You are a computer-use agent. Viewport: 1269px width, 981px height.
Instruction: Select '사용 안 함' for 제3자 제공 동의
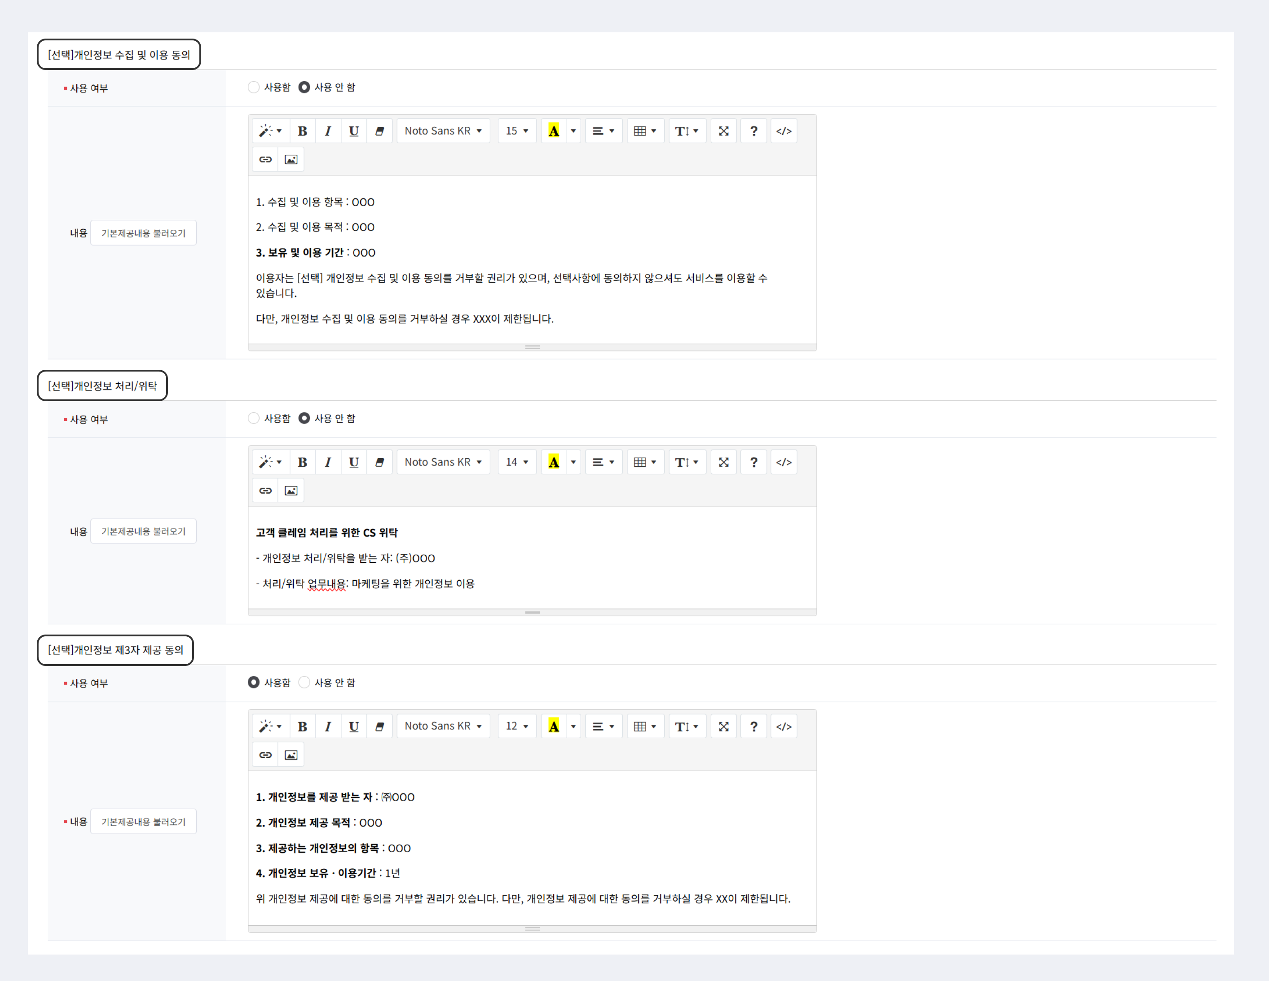[x=304, y=683]
